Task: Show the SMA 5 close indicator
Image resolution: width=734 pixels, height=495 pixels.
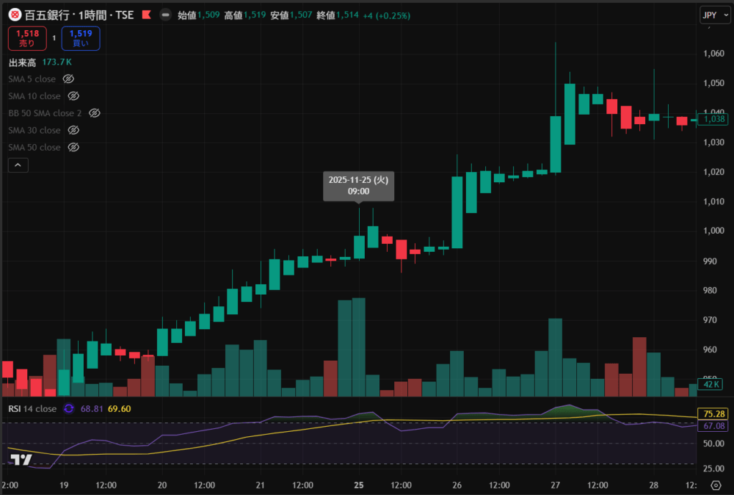Action: (69, 79)
